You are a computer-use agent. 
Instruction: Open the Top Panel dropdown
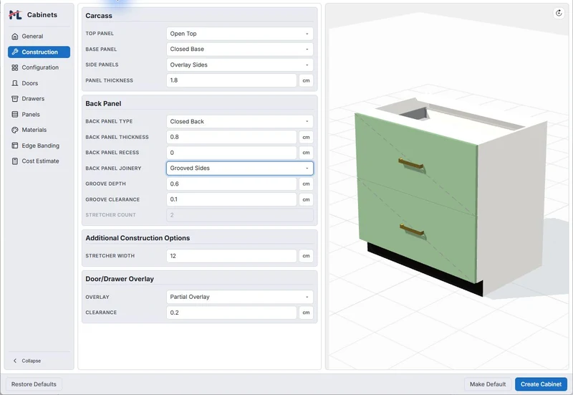click(240, 34)
